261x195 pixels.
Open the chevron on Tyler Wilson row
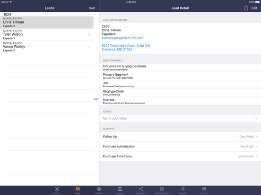[89, 34]
